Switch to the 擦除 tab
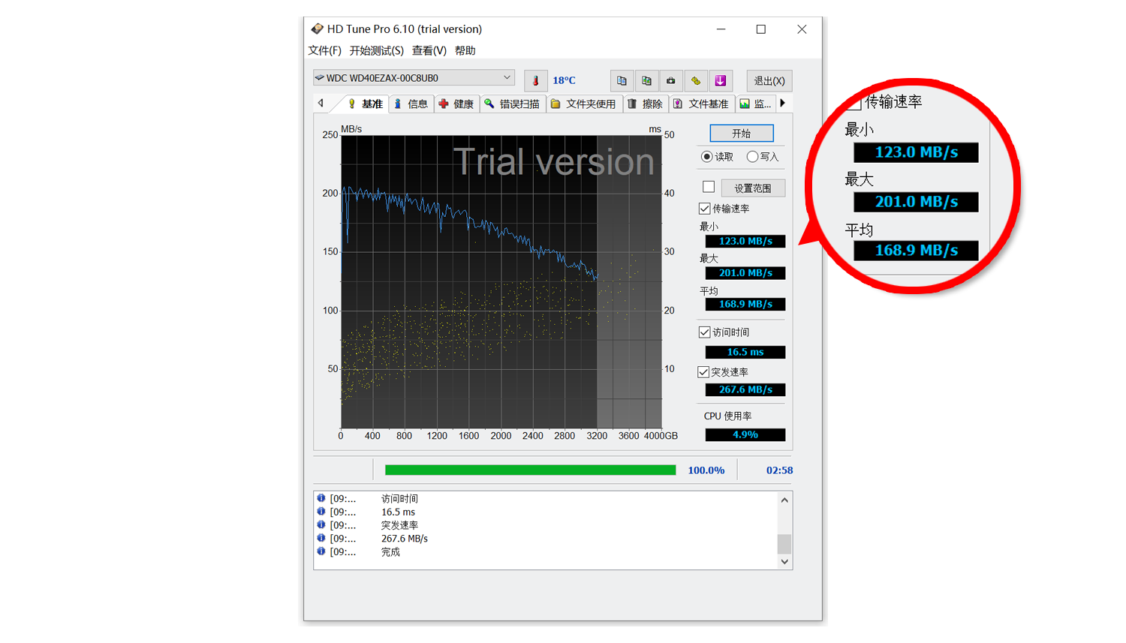Viewport: 1126px width, 643px height. [646, 104]
